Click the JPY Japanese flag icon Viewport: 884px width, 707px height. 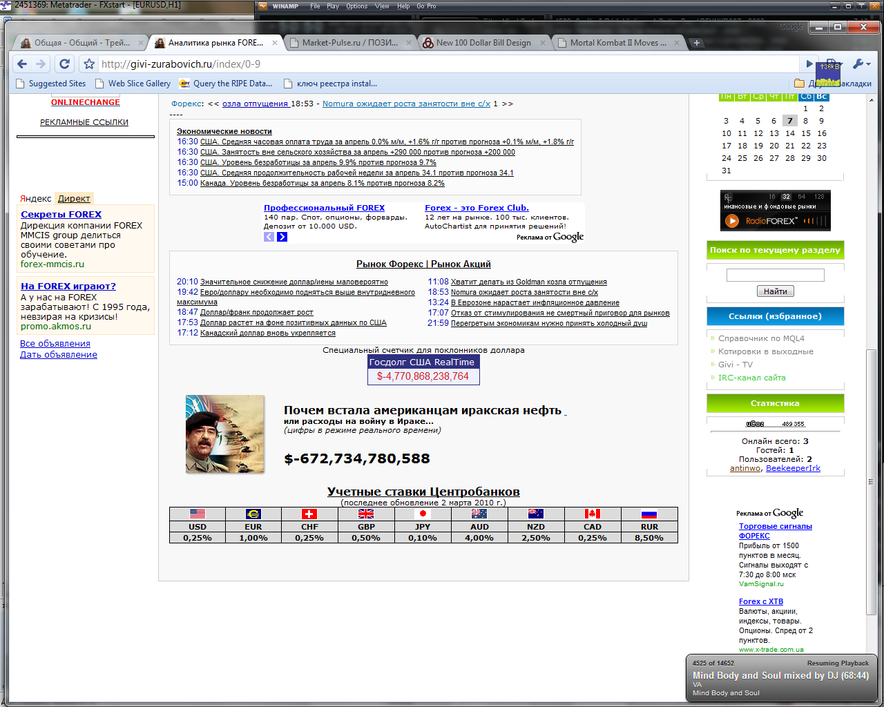click(x=423, y=514)
